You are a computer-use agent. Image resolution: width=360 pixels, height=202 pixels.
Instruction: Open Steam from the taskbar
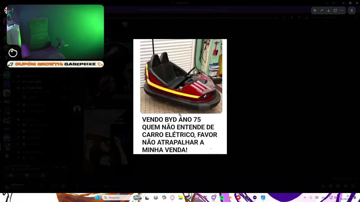pyautogui.click(x=189, y=198)
